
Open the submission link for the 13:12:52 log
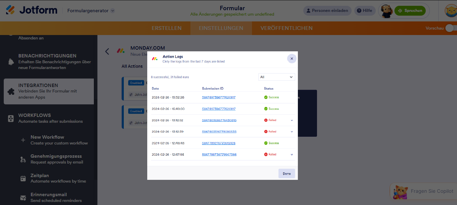coord(219,120)
